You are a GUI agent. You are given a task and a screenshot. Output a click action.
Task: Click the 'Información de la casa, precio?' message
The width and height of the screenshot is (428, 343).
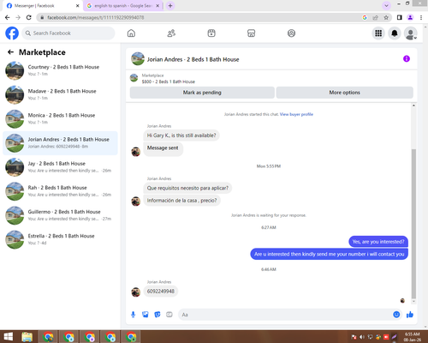tap(181, 201)
